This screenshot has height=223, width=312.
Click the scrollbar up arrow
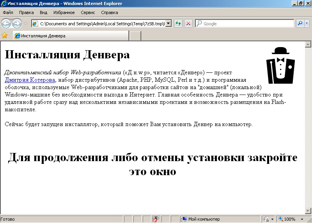[308, 44]
